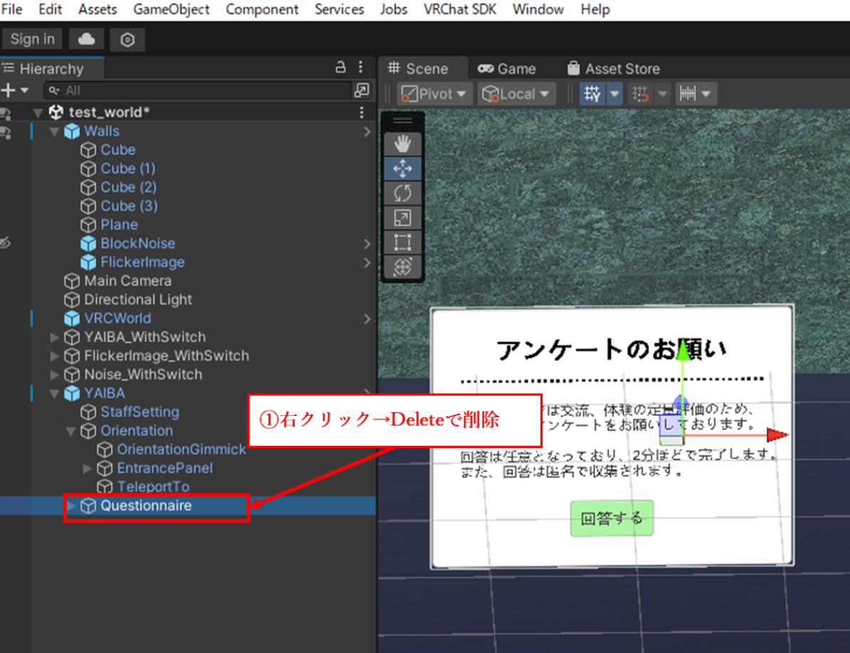The image size is (850, 653).
Task: Toggle grid visibility in Scene toolbar
Action: [592, 94]
